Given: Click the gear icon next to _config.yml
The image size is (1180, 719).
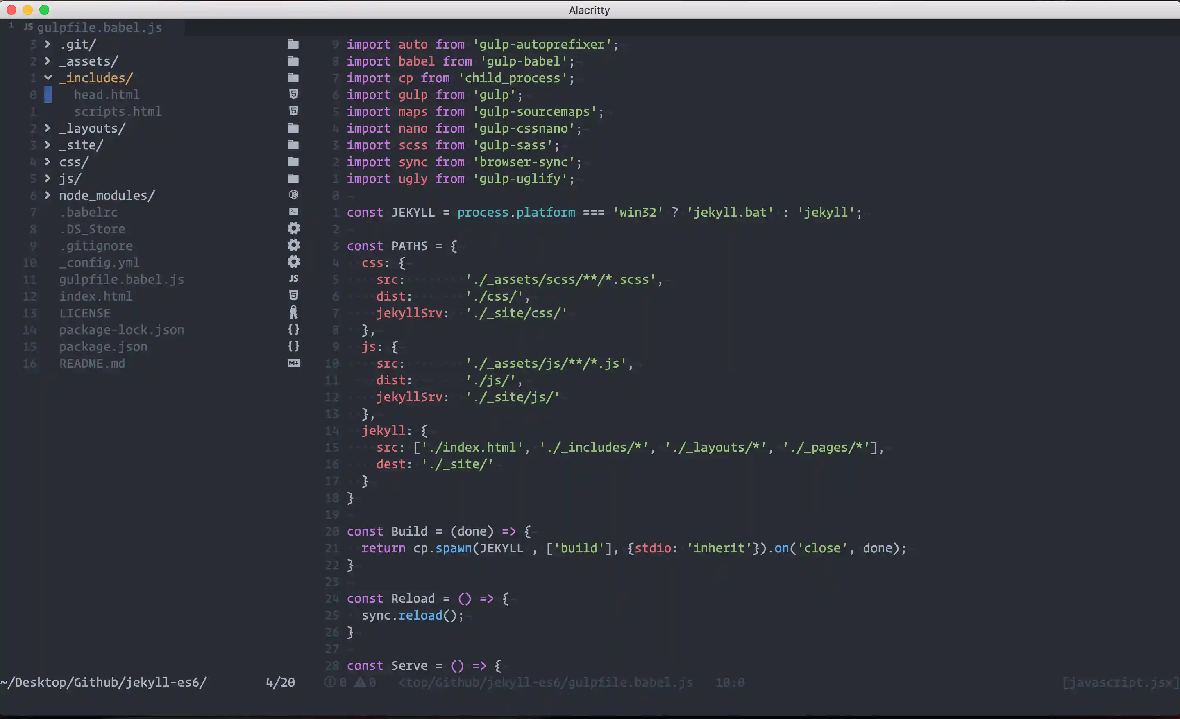Looking at the screenshot, I should click(x=293, y=262).
